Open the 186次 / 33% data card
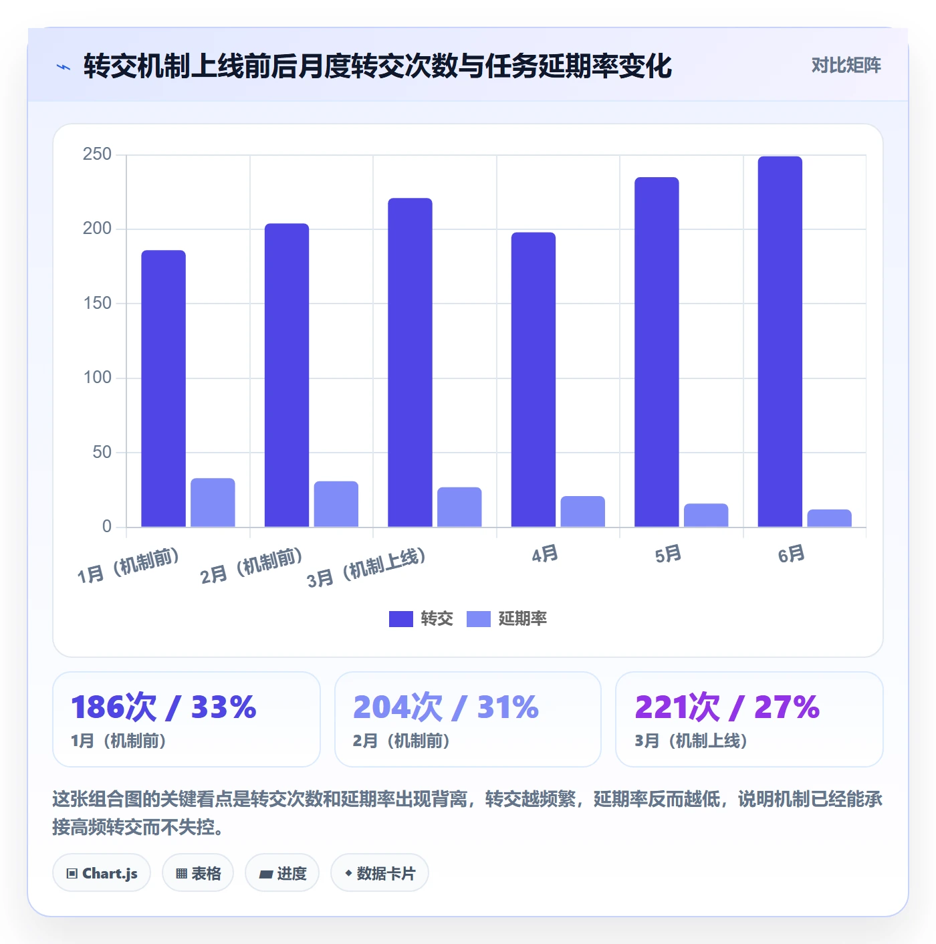This screenshot has height=944, width=936. point(187,719)
